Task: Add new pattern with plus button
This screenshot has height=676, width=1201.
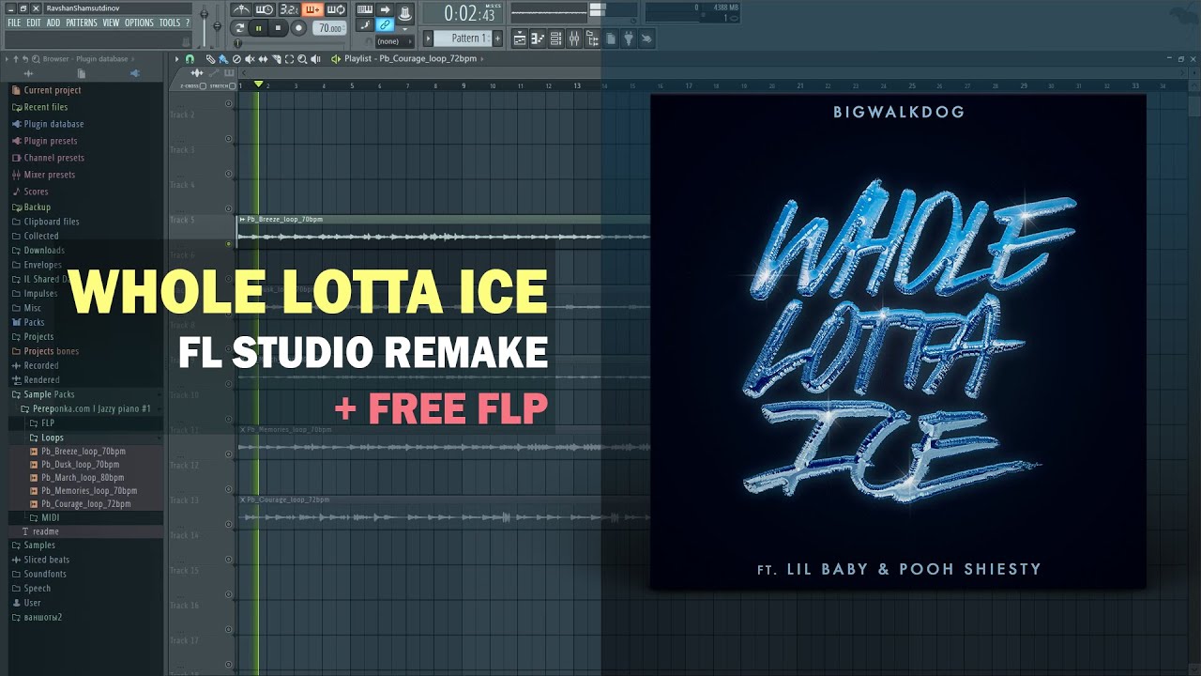Action: click(497, 38)
